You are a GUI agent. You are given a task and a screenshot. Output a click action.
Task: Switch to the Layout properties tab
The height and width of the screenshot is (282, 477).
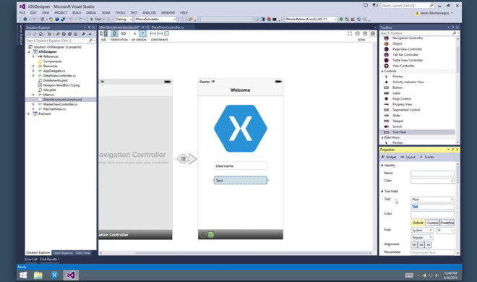pyautogui.click(x=408, y=157)
